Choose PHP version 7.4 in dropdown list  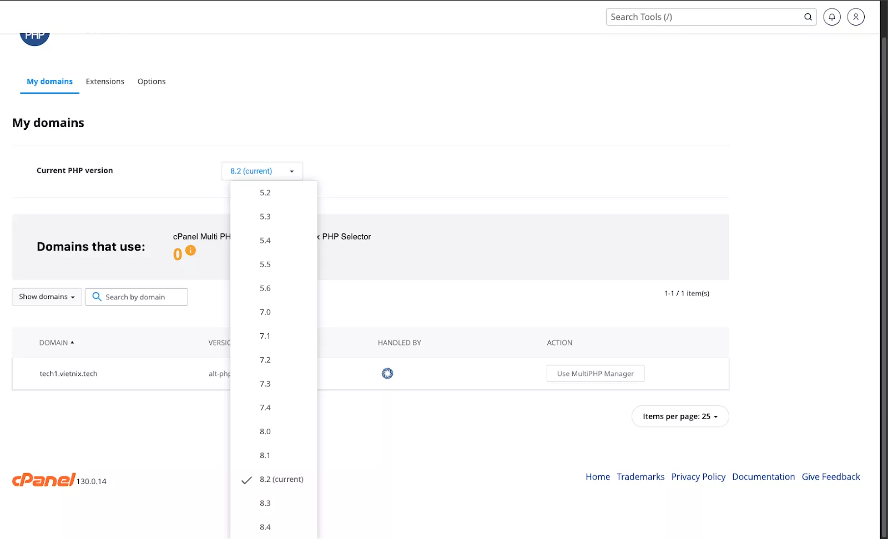click(265, 408)
